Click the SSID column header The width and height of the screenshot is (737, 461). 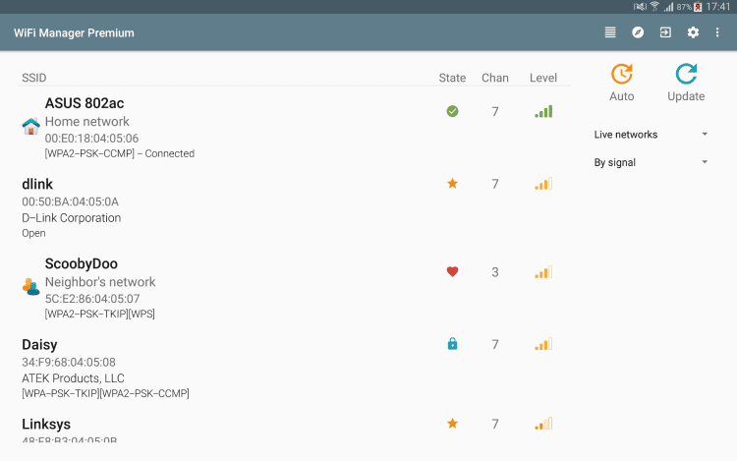tap(34, 79)
